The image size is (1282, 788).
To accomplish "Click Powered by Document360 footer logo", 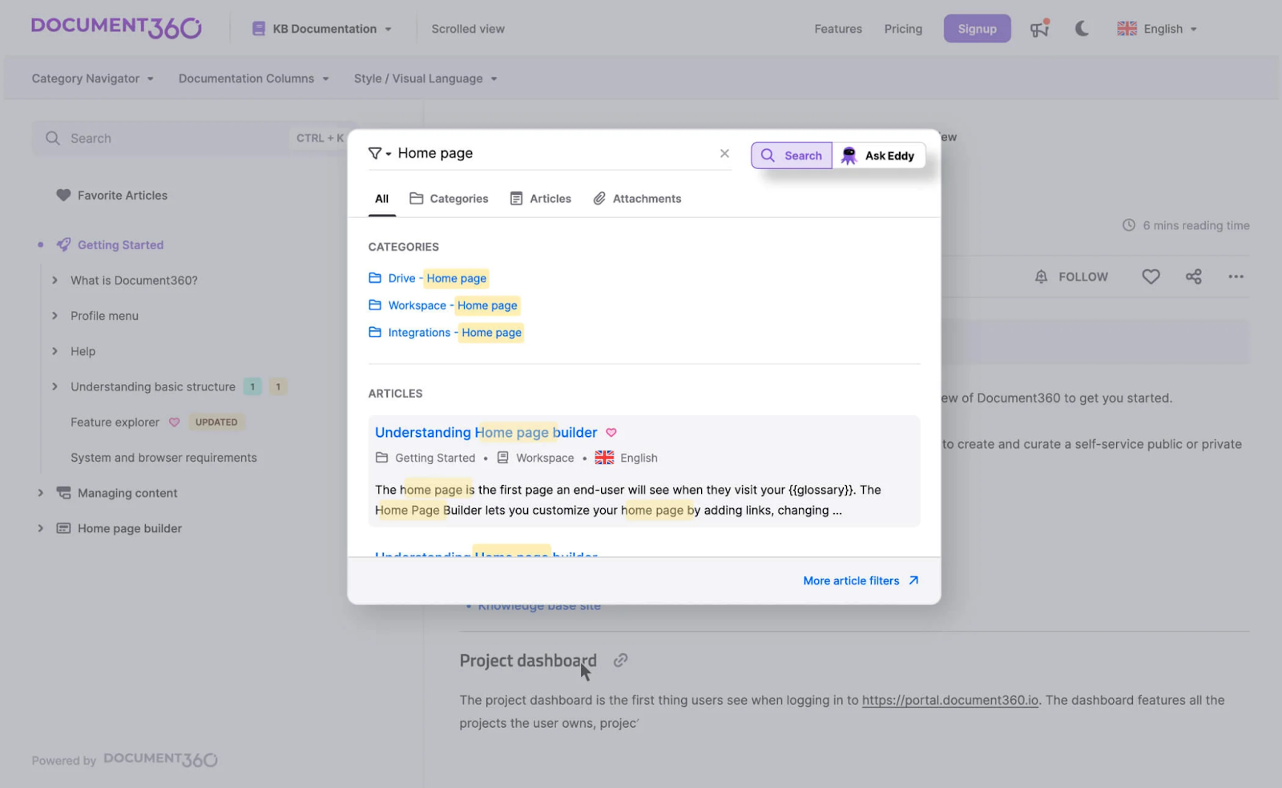I will (160, 759).
